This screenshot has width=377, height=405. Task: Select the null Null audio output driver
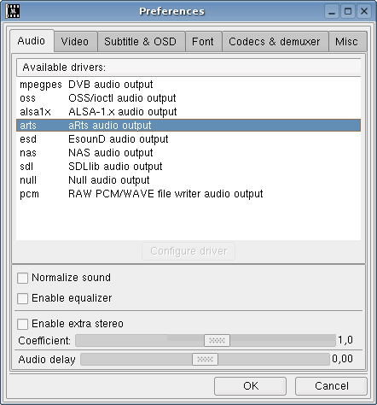[188, 180]
